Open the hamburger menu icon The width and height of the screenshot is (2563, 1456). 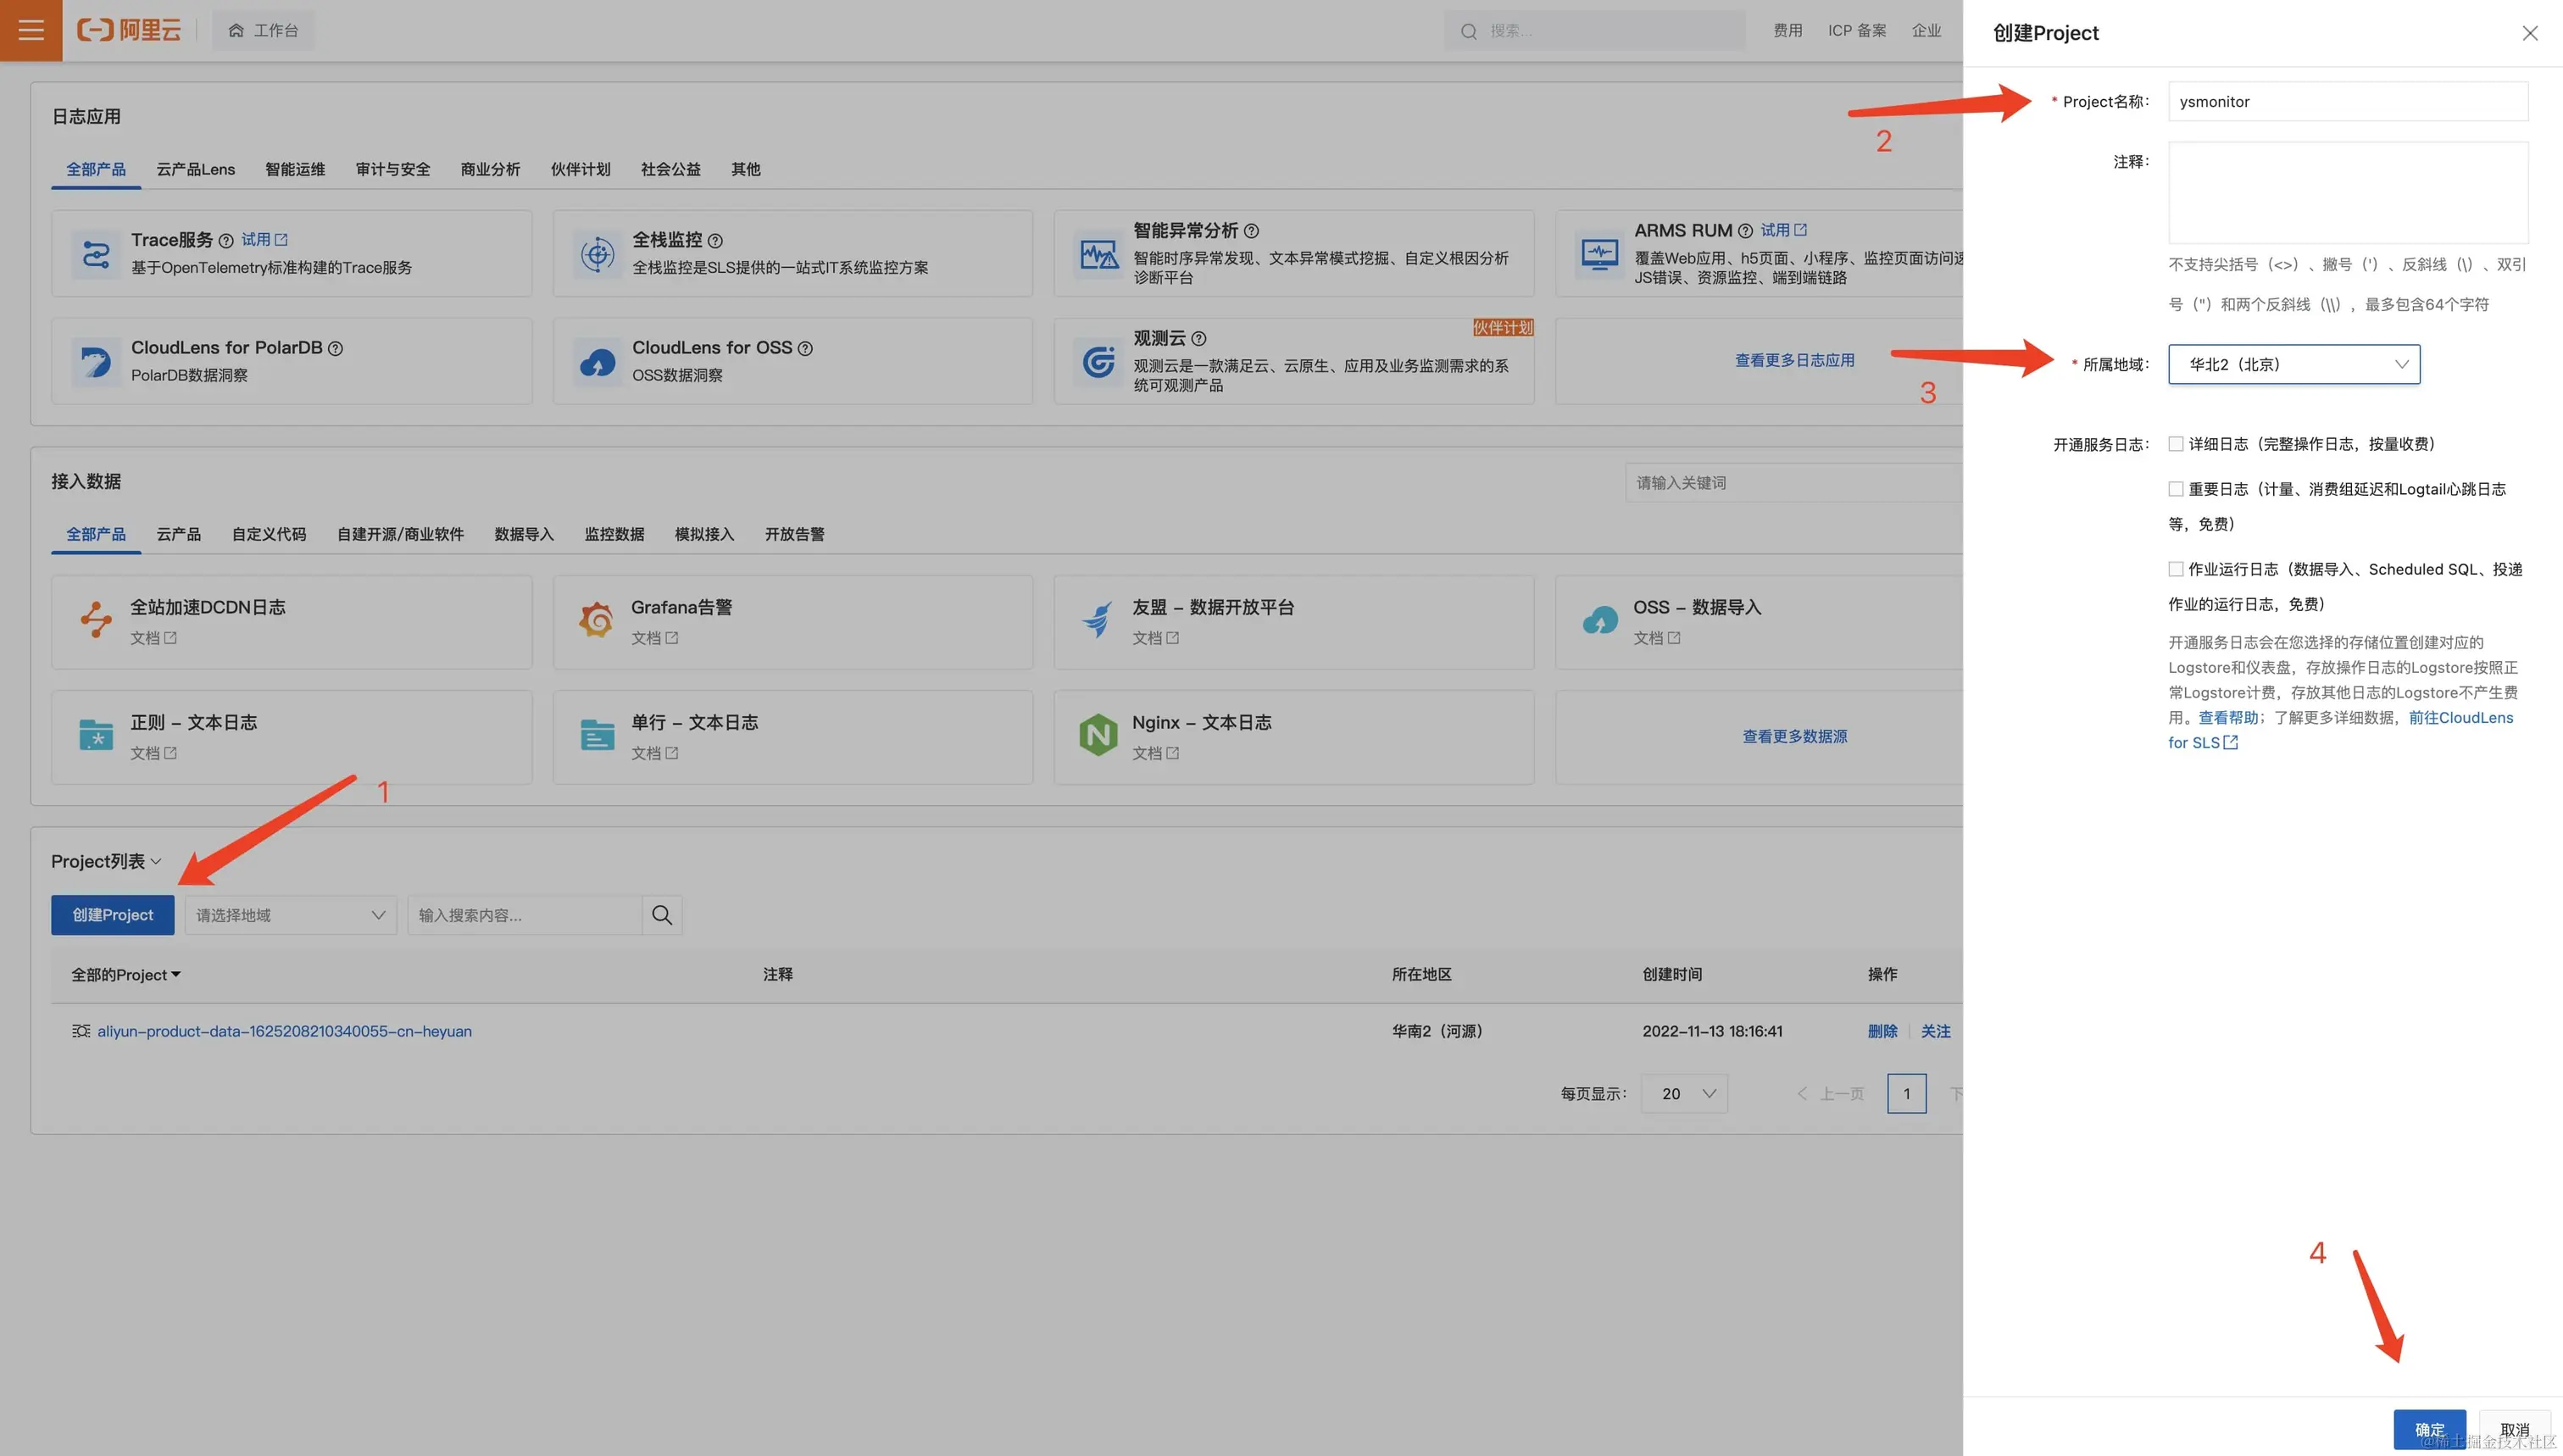pos(31,30)
